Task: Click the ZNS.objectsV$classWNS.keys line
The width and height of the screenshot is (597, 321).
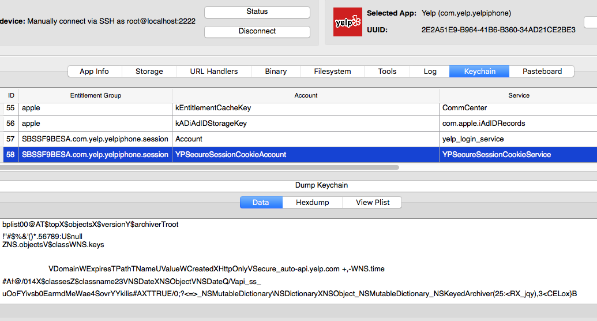Action: coord(53,245)
